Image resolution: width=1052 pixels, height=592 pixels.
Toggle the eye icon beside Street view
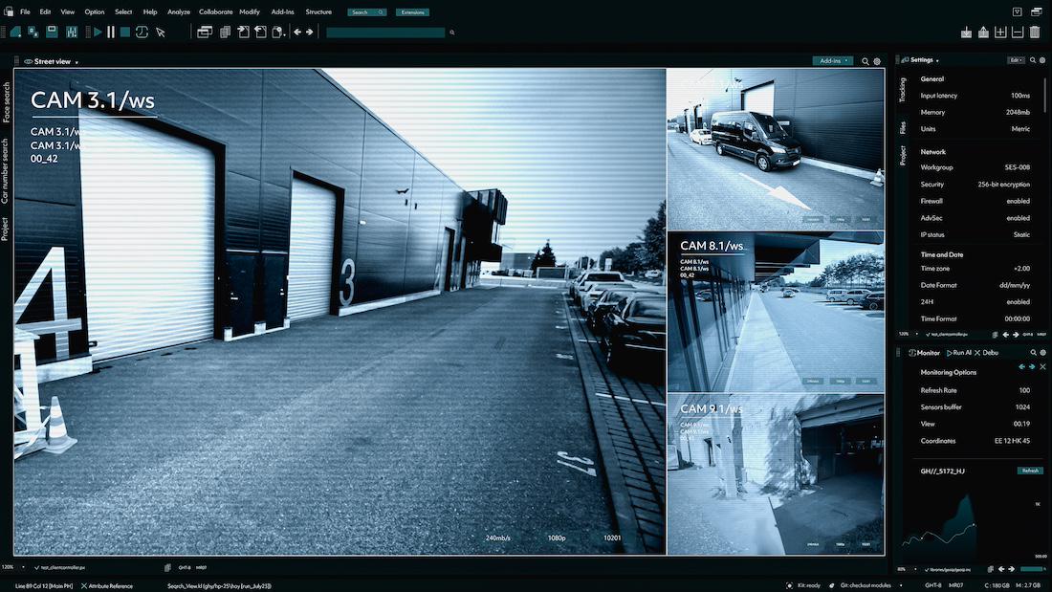point(29,61)
